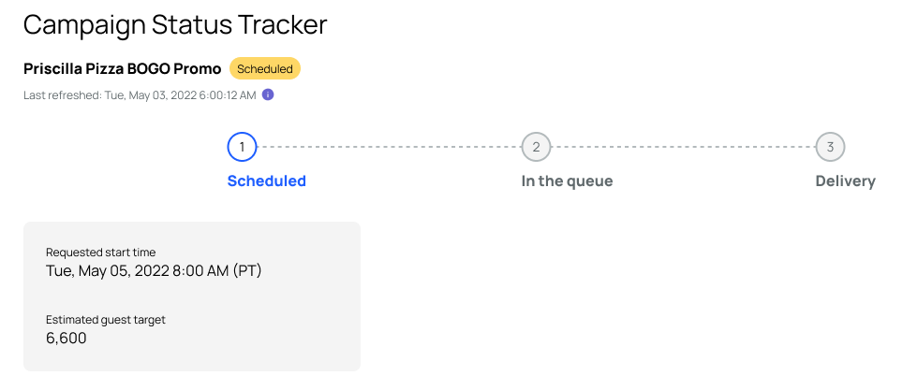The height and width of the screenshot is (390, 903).
Task: Click the info icon beside Last refreshed
Action: (268, 94)
